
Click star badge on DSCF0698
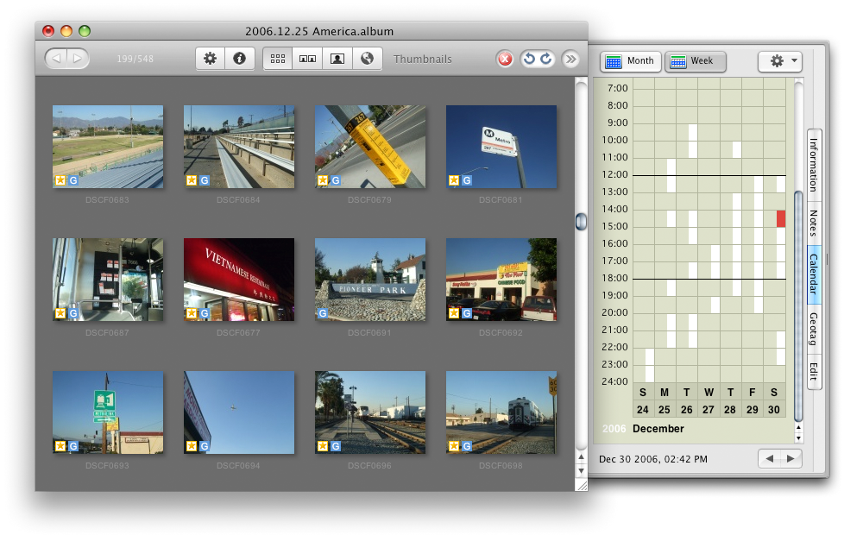pos(454,446)
